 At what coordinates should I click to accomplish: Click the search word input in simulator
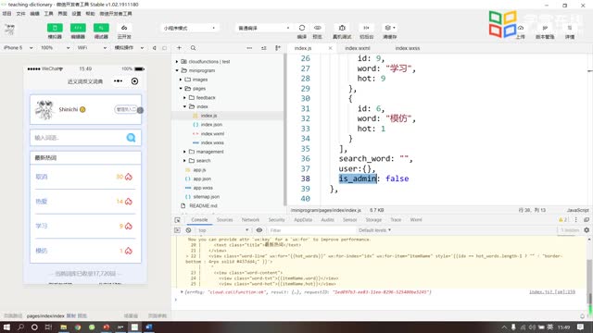(x=79, y=138)
